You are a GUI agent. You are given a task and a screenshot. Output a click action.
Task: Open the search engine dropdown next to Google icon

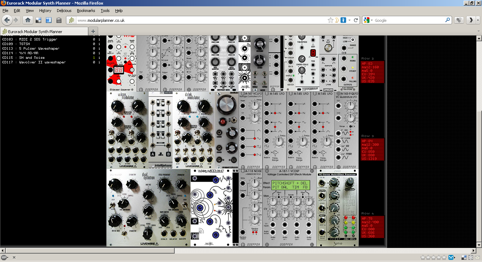tap(372, 20)
